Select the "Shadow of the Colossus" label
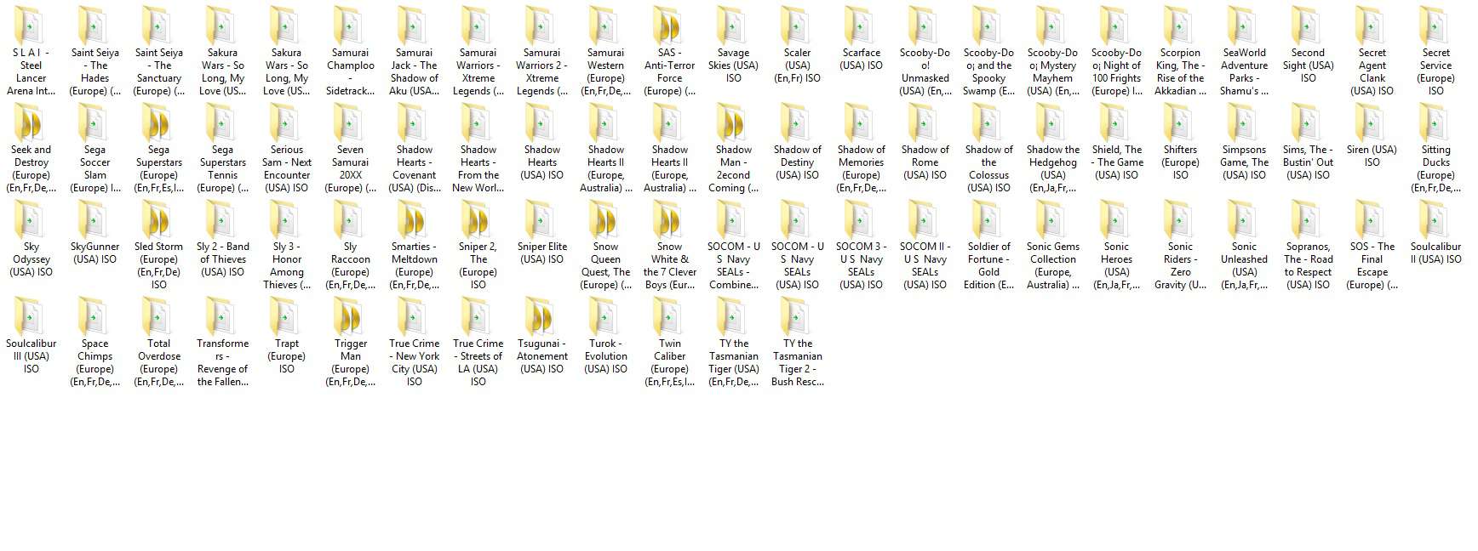 (x=988, y=168)
